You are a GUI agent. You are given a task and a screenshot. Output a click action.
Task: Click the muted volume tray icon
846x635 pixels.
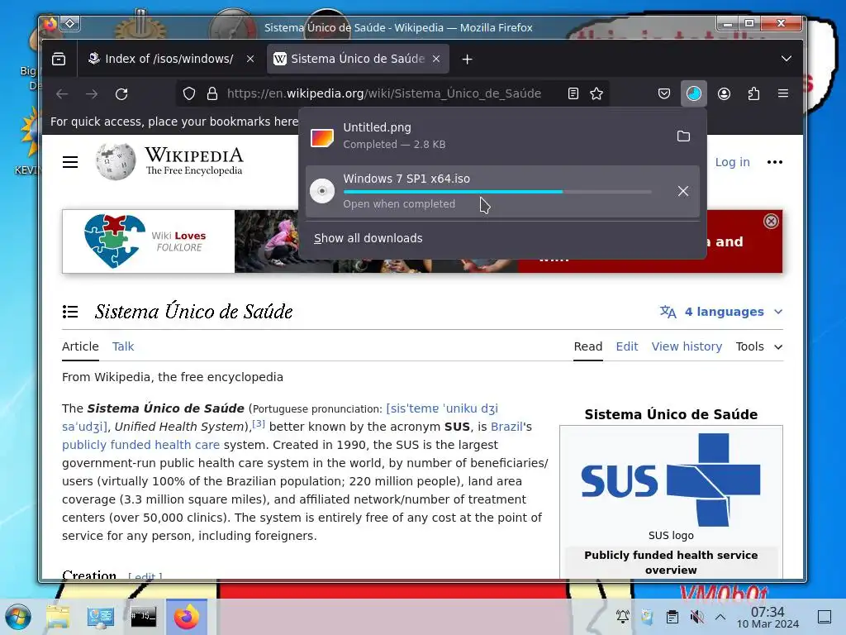697,616
